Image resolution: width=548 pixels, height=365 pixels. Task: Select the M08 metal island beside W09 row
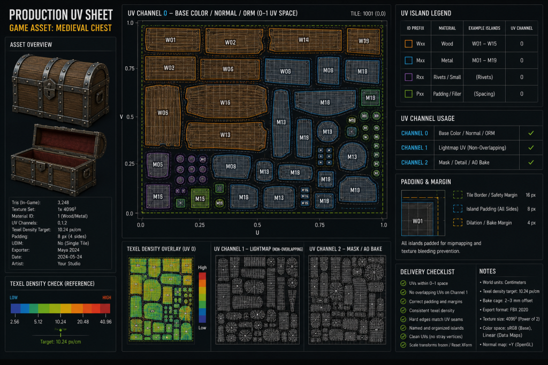coord(328,70)
